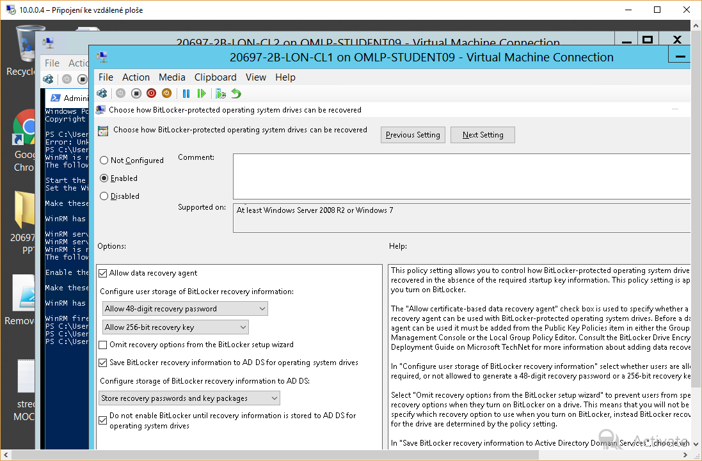The image size is (702, 461).
Task: Click into the Comment text box
Action: click(461, 176)
